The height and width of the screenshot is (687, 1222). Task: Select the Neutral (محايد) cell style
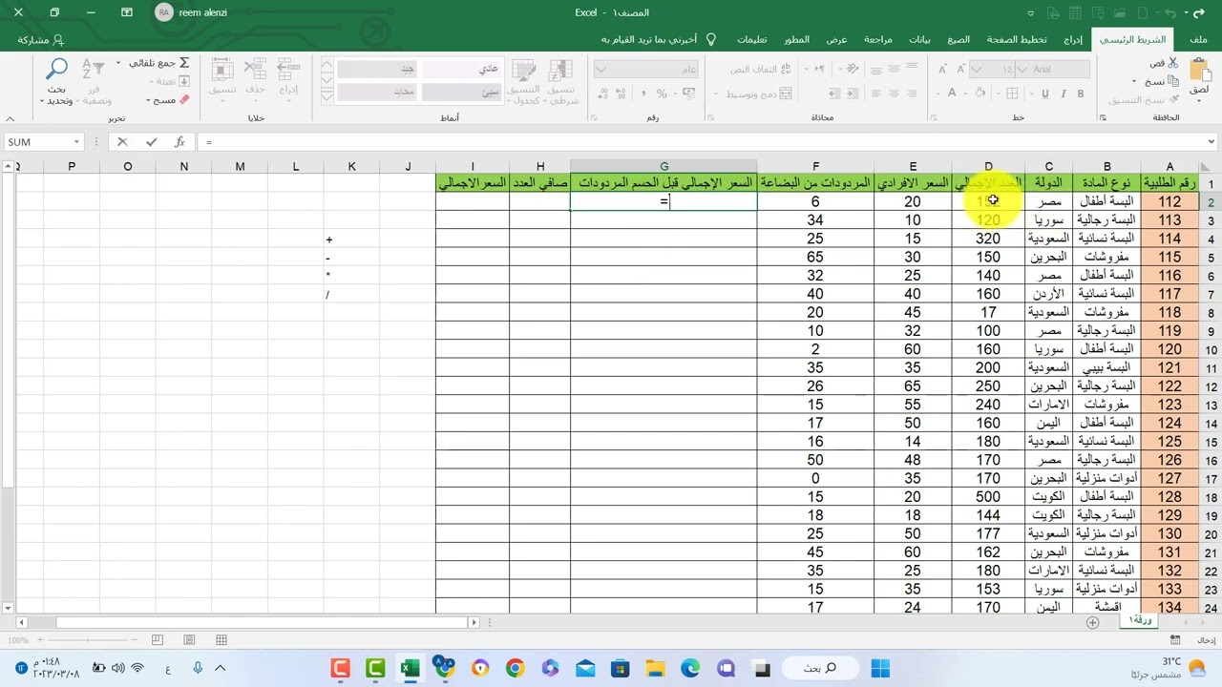(377, 93)
